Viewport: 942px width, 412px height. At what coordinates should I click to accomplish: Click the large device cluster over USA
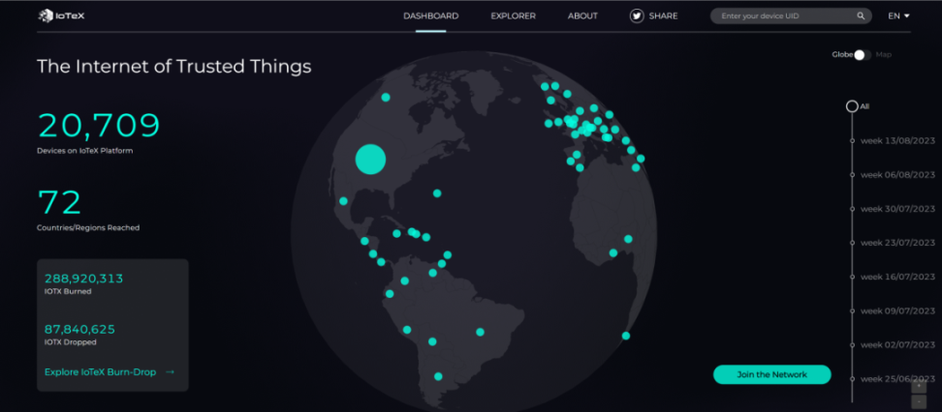[370, 160]
